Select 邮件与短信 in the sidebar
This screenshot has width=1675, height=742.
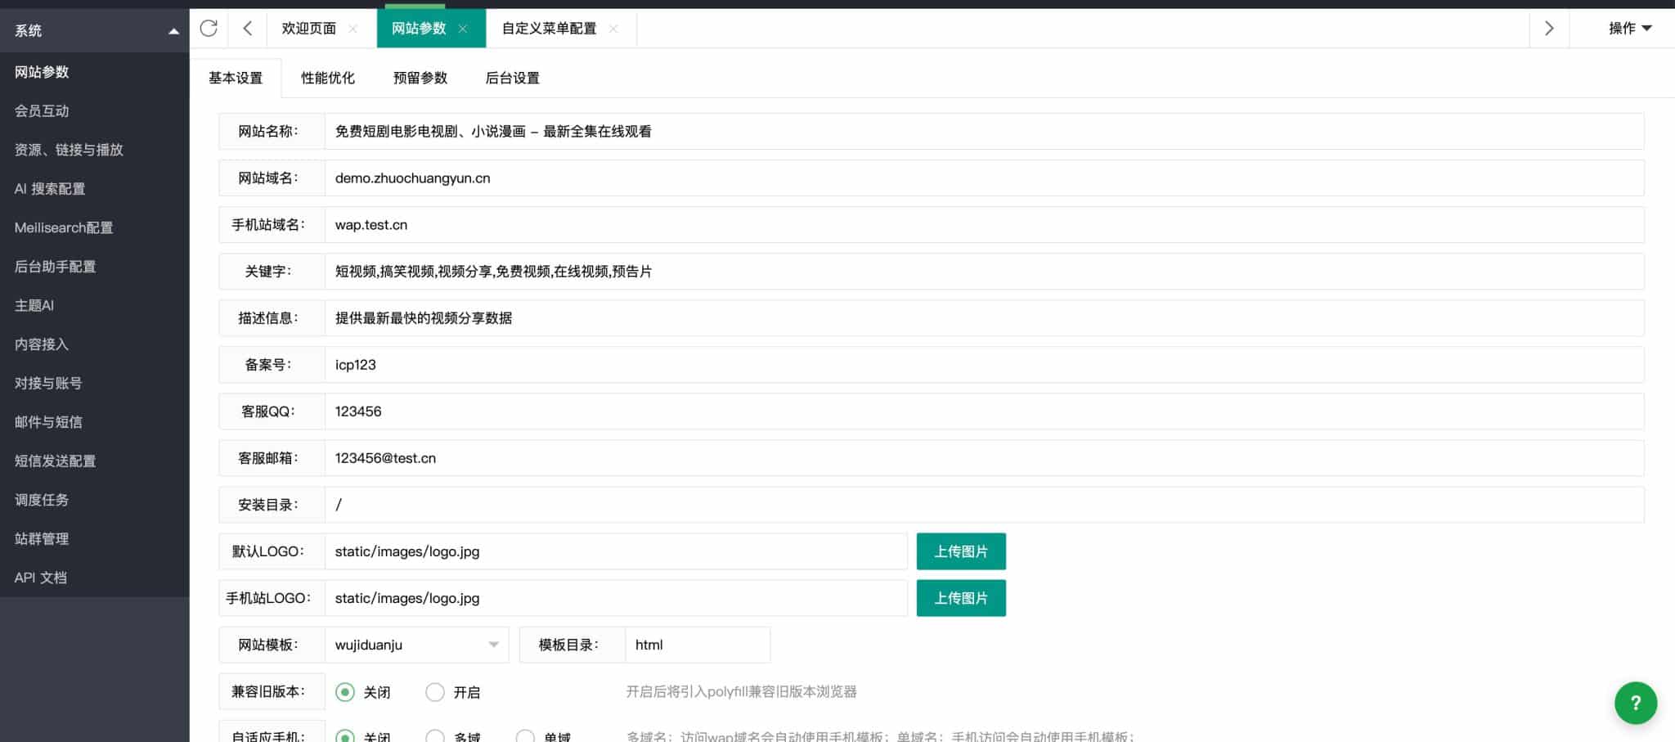[94, 422]
